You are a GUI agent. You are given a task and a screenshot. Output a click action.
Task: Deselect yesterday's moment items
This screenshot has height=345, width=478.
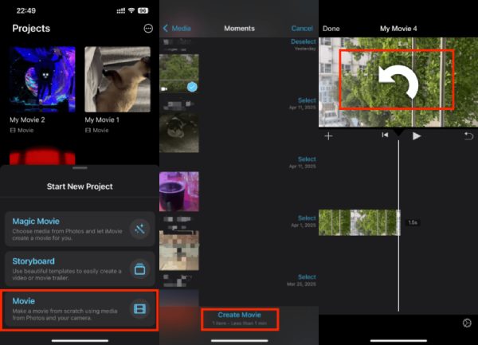304,41
